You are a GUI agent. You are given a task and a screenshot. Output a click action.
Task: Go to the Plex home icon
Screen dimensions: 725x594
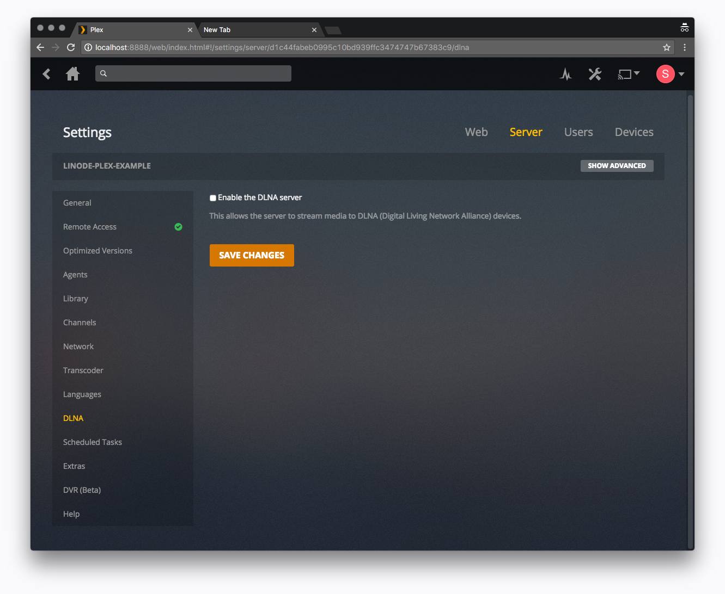[72, 74]
